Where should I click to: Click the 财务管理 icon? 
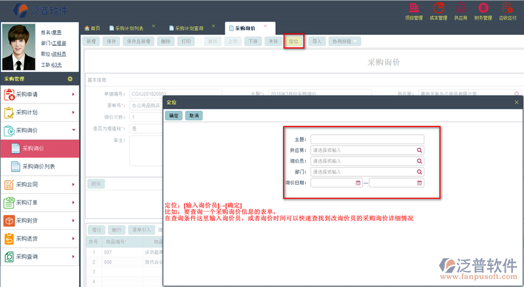click(x=483, y=10)
